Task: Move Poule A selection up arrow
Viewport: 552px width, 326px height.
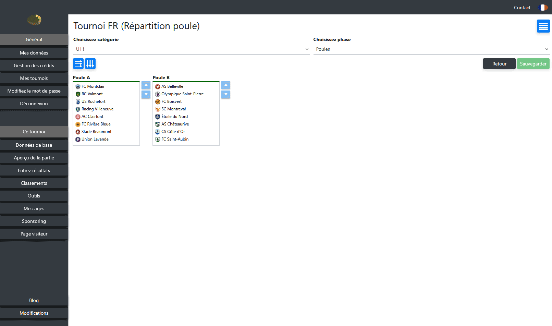Action: 146,85
